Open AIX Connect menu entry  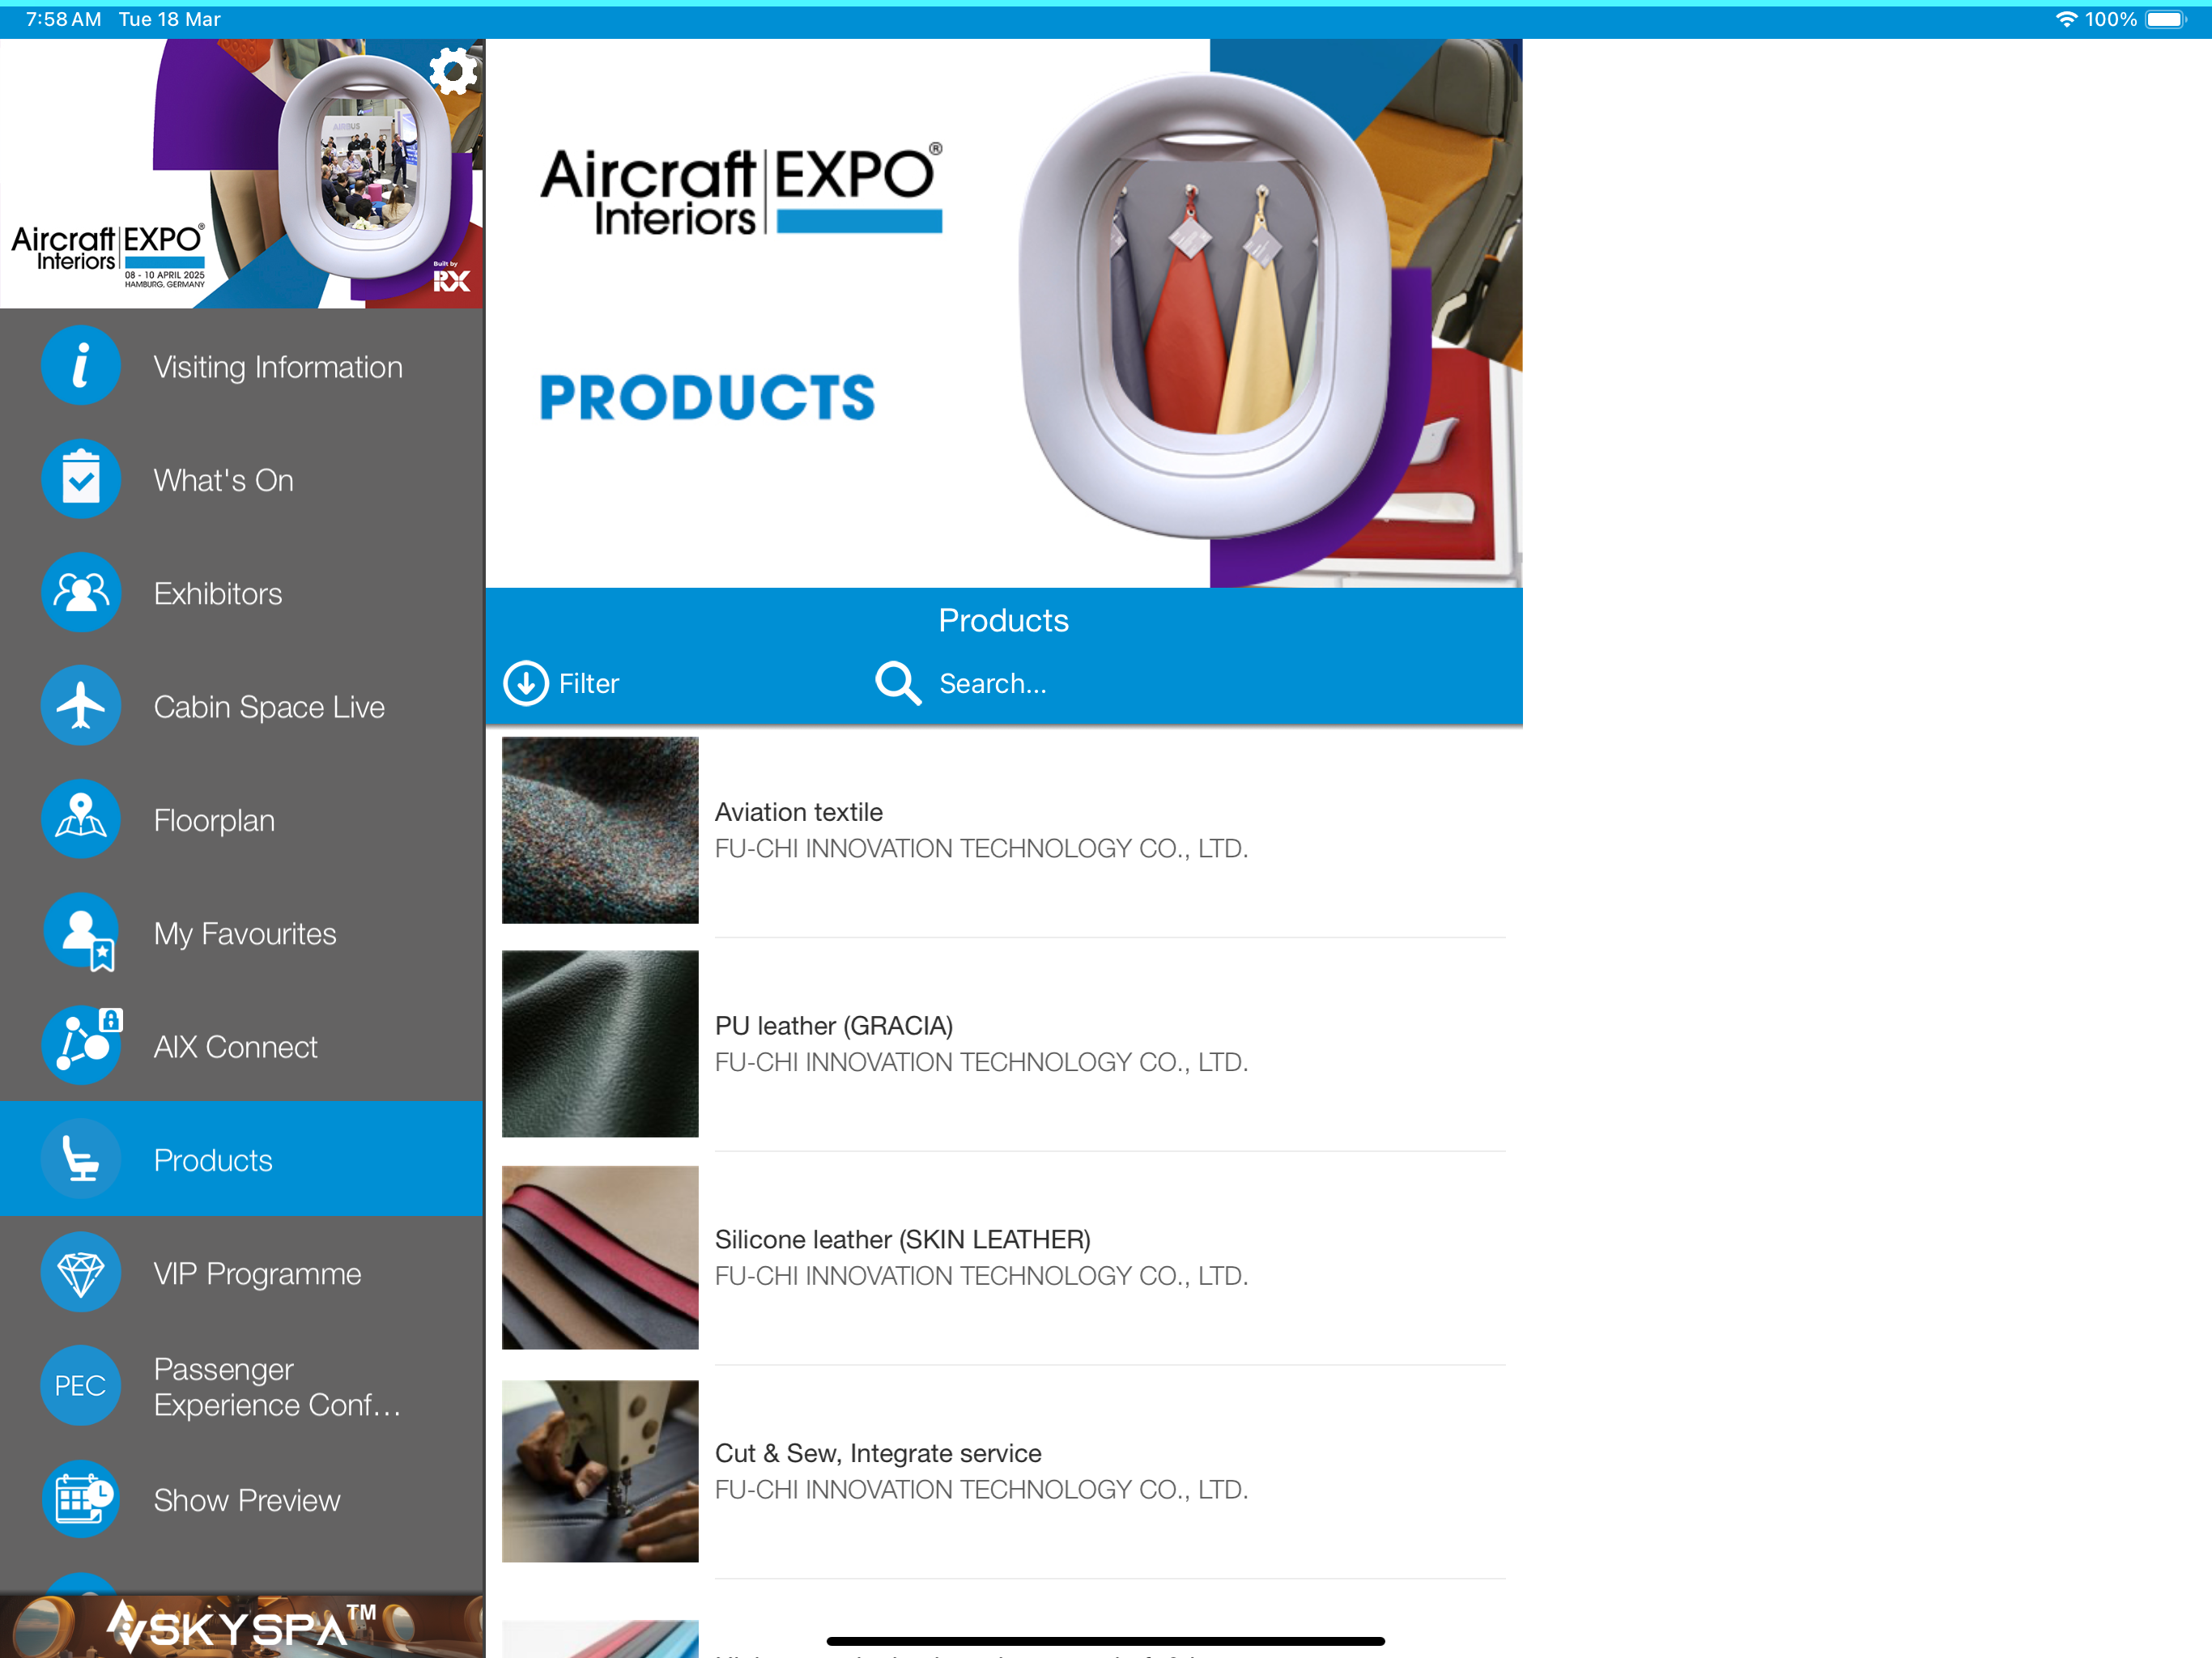coord(242,1046)
